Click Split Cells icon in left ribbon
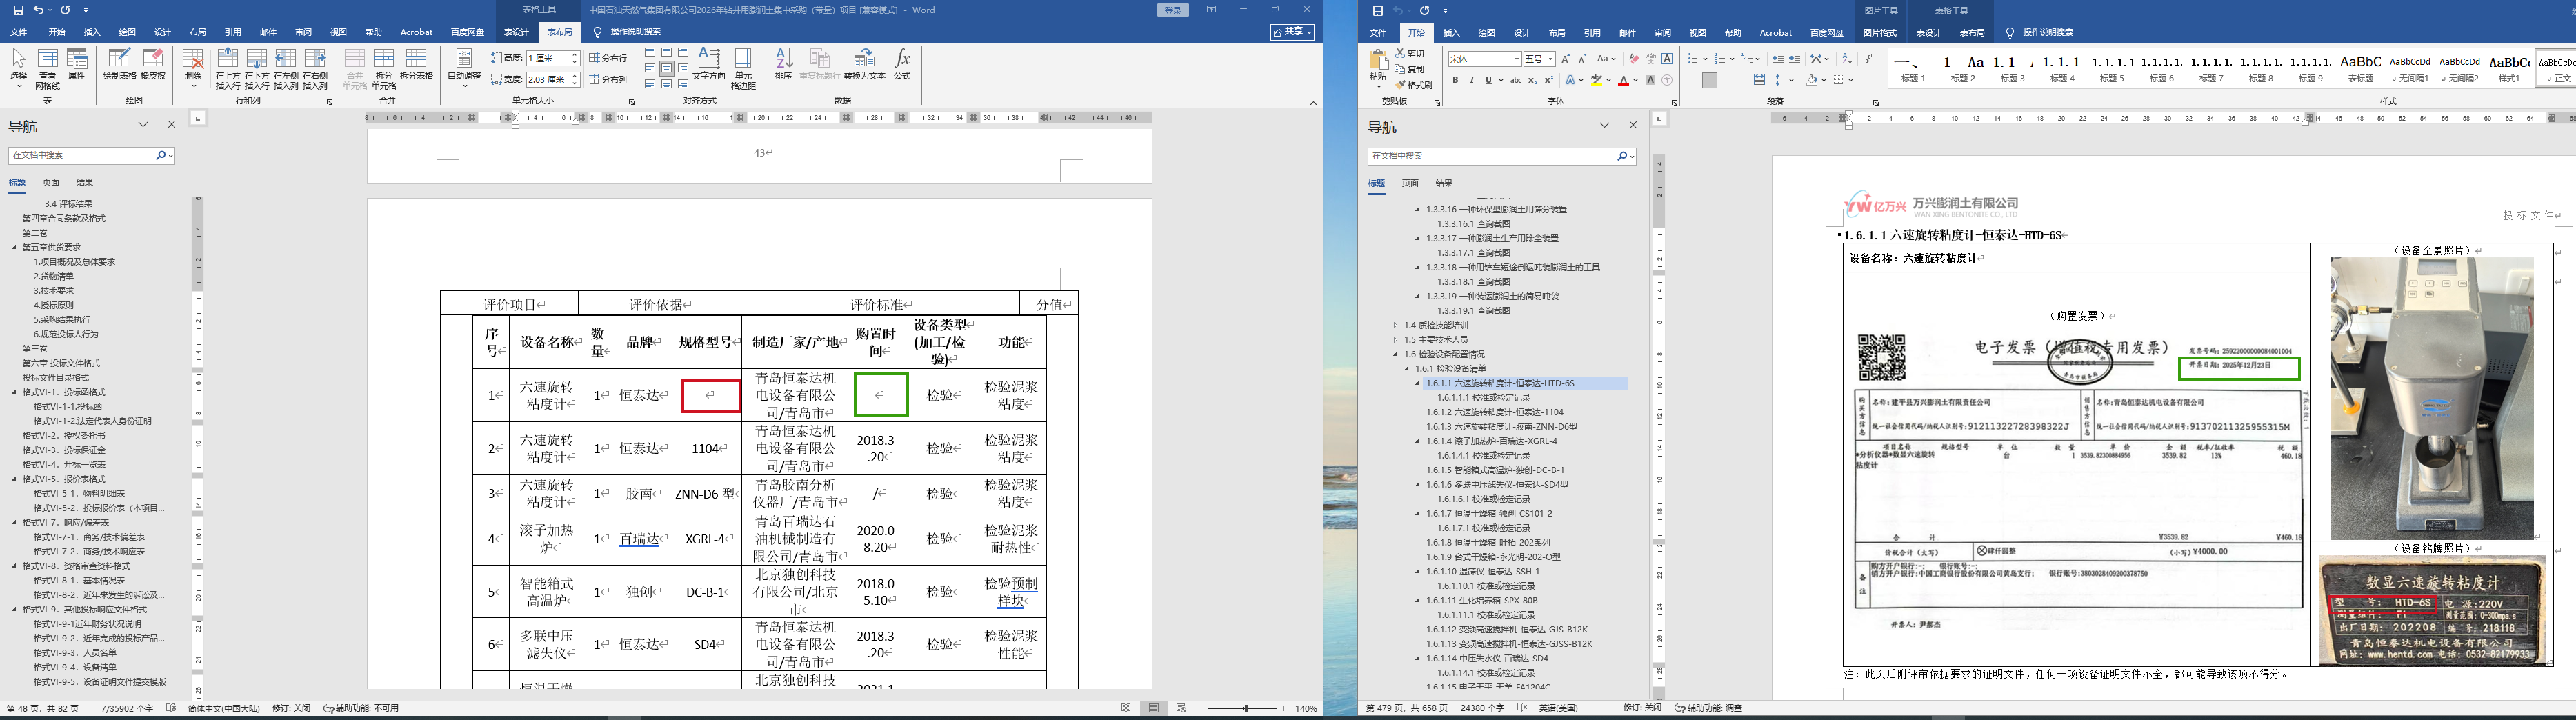This screenshot has width=2576, height=720. pyautogui.click(x=384, y=69)
